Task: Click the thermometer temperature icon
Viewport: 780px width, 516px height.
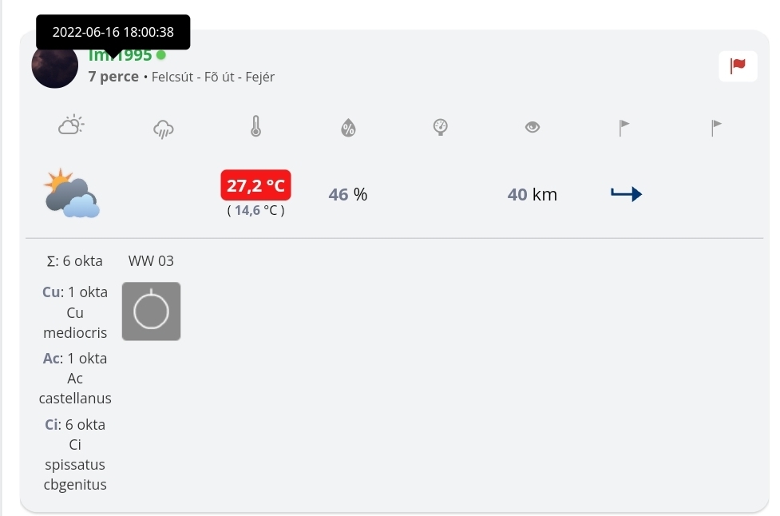Action: tap(255, 126)
